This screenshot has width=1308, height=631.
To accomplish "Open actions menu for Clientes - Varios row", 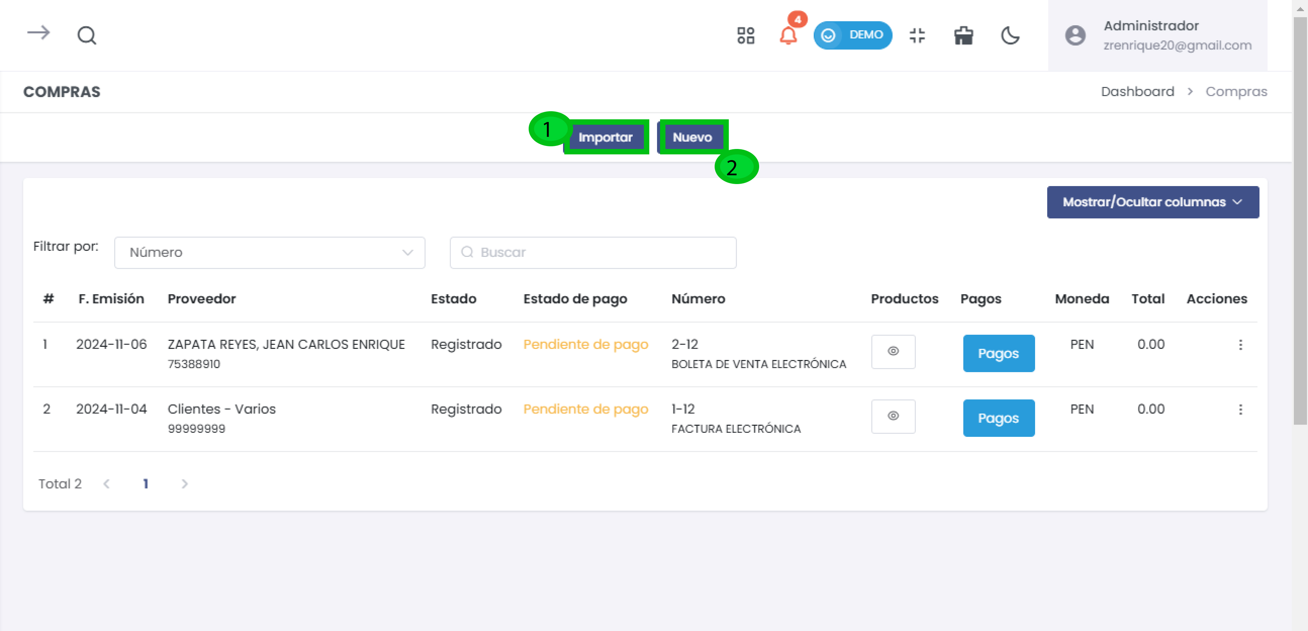I will click(1240, 410).
